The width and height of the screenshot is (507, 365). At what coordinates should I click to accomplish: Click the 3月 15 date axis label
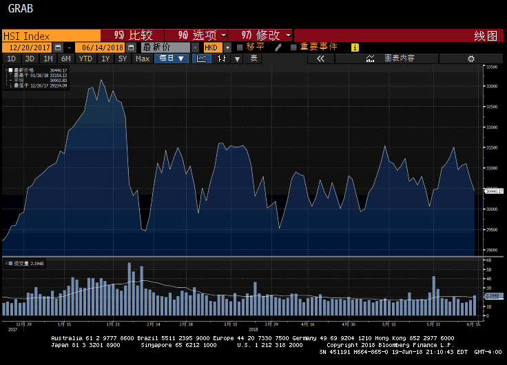point(231,324)
